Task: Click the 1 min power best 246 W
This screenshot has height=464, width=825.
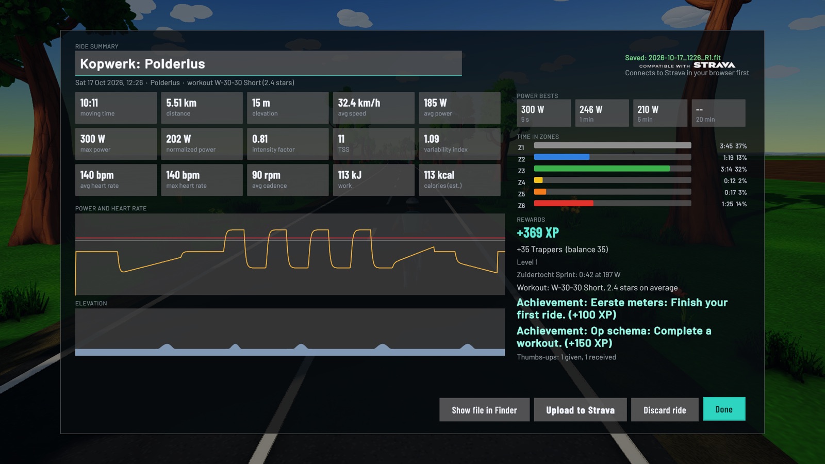Action: (x=602, y=113)
